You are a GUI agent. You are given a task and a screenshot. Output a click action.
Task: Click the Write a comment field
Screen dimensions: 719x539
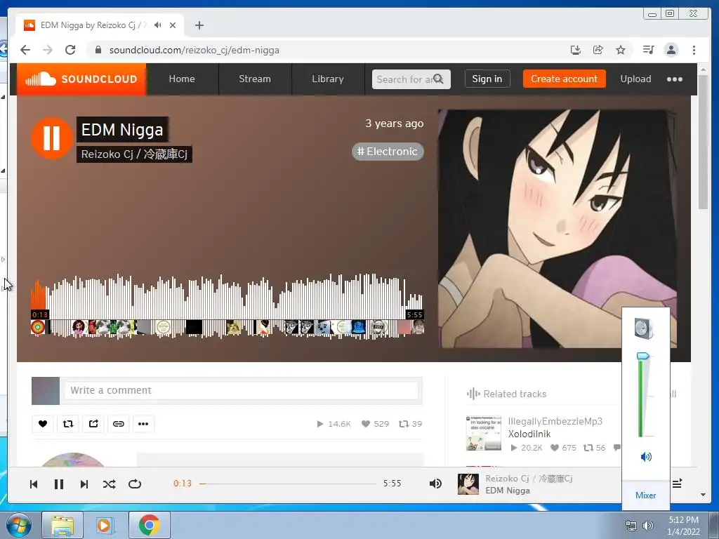pyautogui.click(x=242, y=390)
